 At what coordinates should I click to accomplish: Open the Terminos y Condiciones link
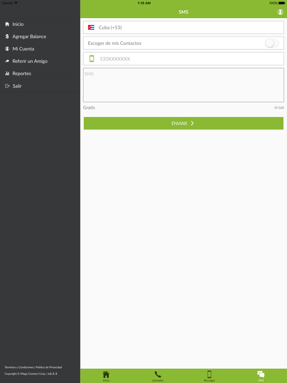click(19, 367)
